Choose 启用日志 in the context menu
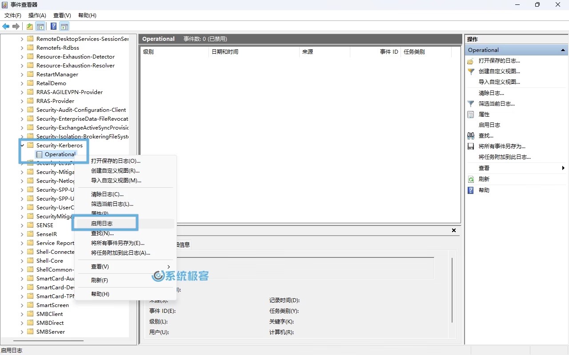 [x=124, y=224]
